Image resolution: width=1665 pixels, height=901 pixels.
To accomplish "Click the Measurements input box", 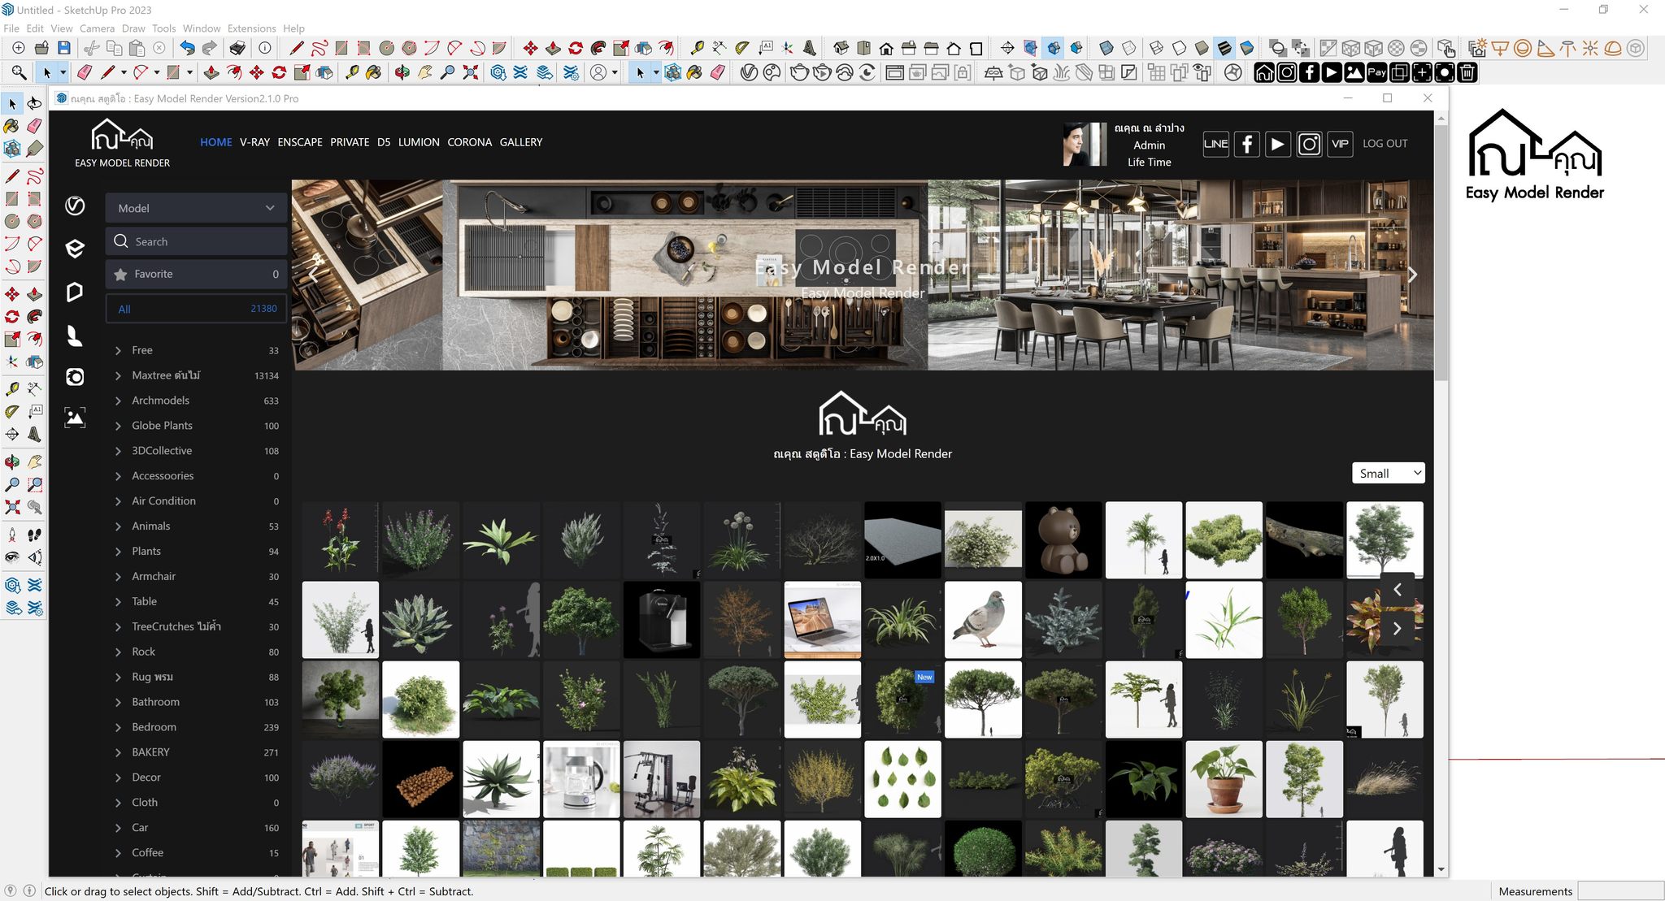I will pyautogui.click(x=1620, y=891).
